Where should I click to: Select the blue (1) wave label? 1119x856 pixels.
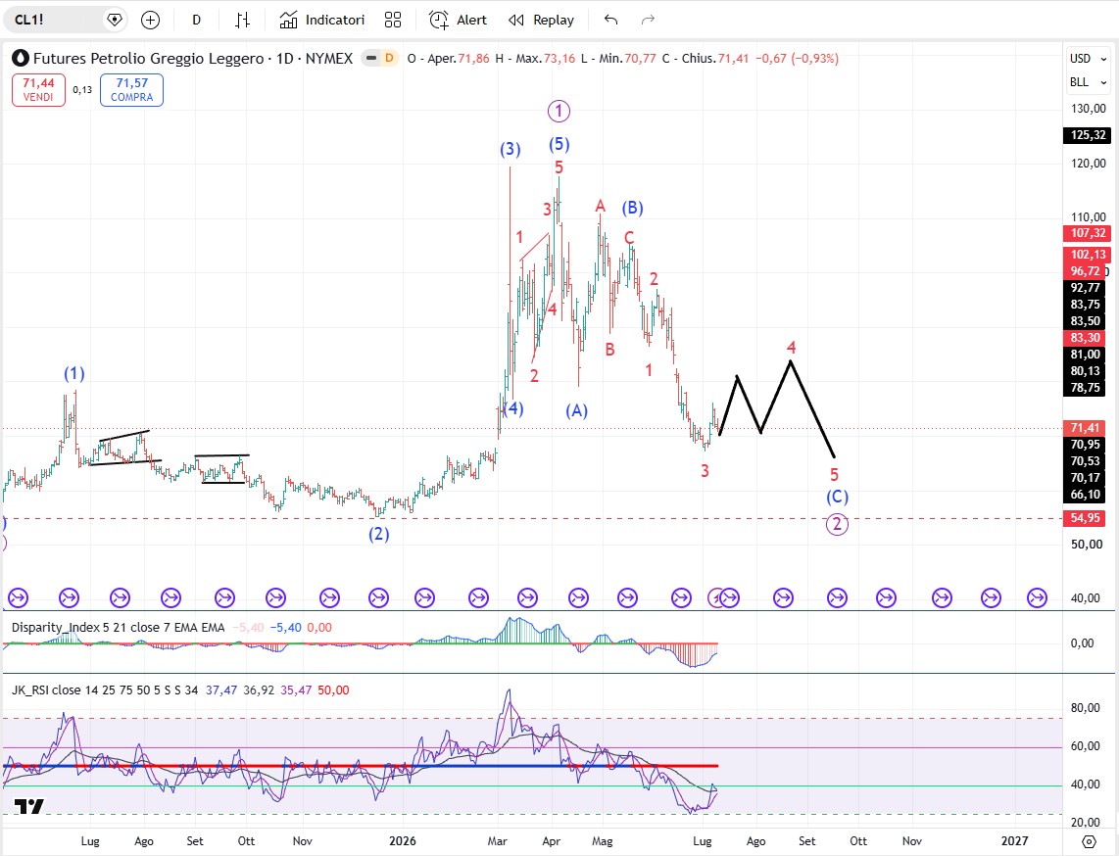(74, 374)
